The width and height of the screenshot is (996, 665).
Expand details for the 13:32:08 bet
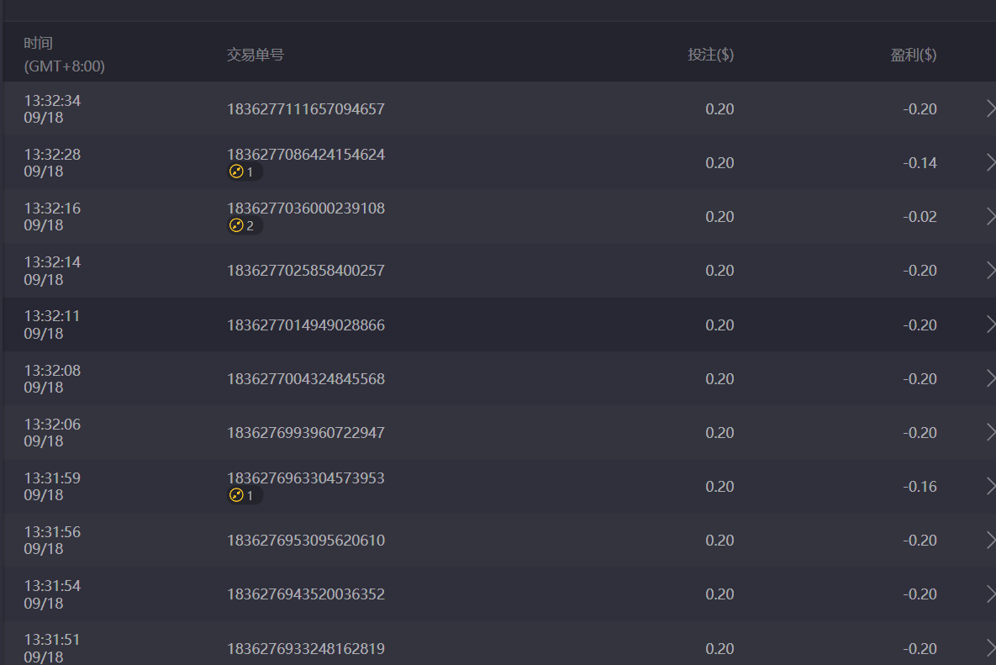point(989,378)
